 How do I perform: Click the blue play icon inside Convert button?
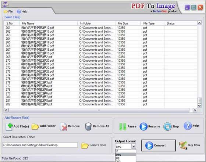pyautogui.click(x=149, y=145)
